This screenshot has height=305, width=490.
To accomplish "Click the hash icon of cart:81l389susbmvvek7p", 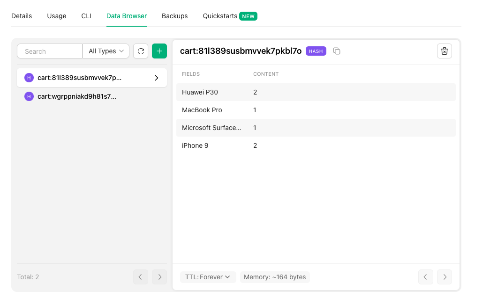I will pyautogui.click(x=29, y=78).
